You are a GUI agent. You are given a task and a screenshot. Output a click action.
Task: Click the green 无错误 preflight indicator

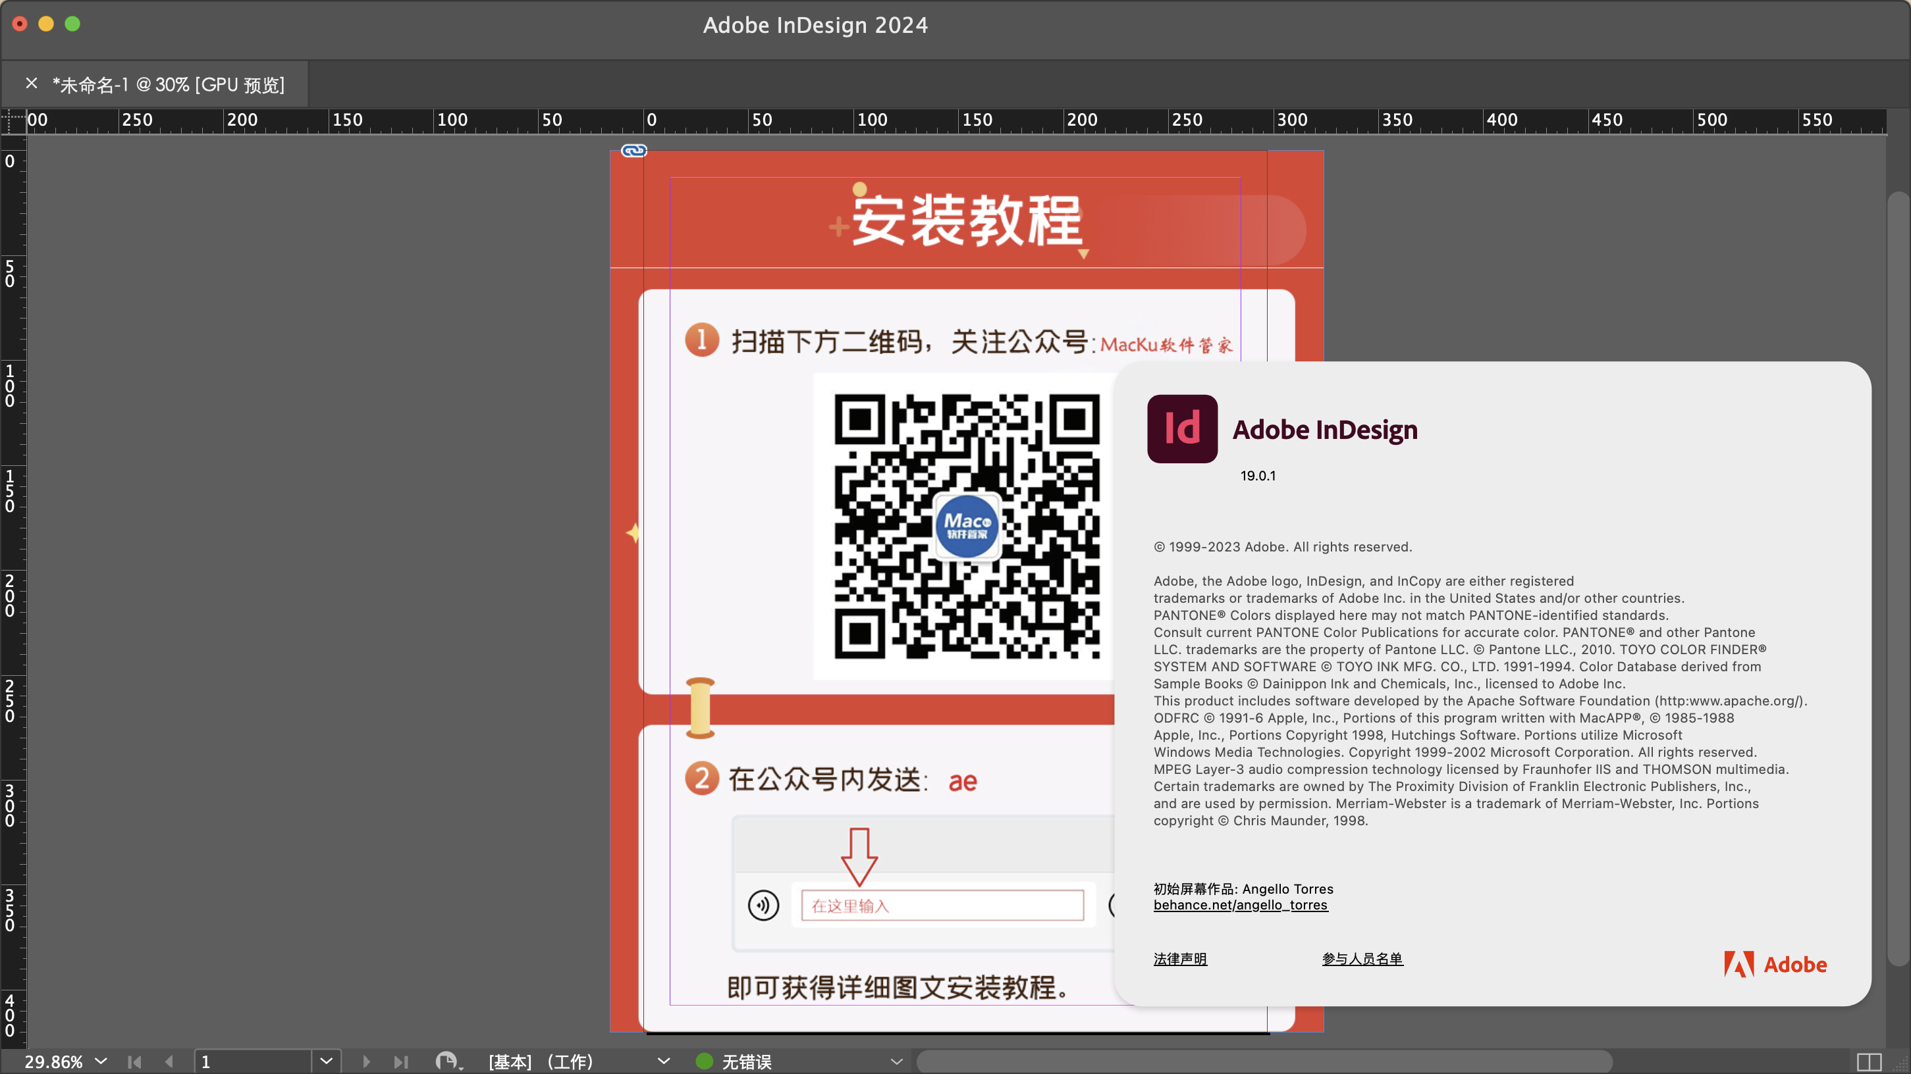click(x=704, y=1061)
